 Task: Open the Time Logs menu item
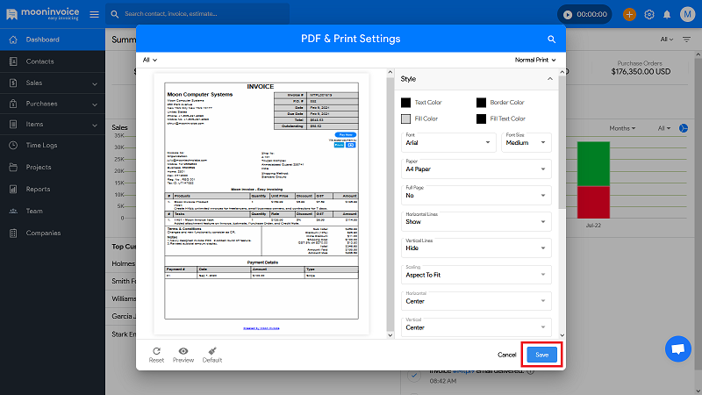pos(53,145)
